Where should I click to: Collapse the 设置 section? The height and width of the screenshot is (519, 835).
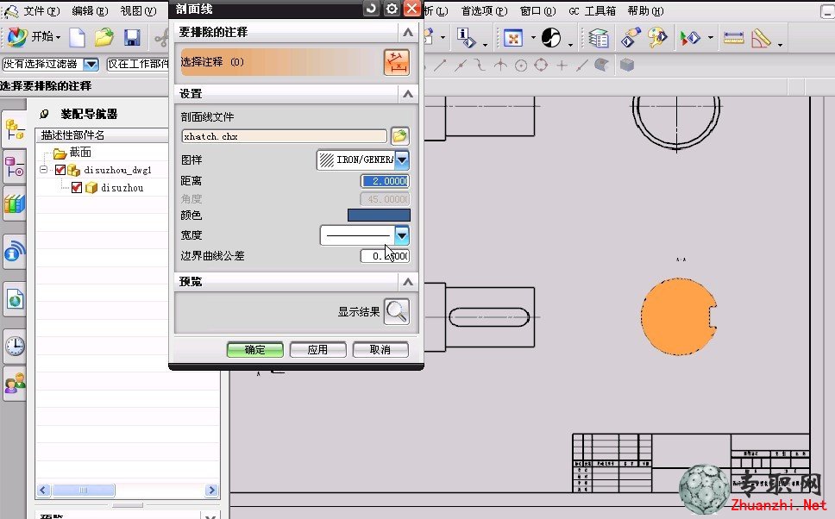pyautogui.click(x=408, y=94)
